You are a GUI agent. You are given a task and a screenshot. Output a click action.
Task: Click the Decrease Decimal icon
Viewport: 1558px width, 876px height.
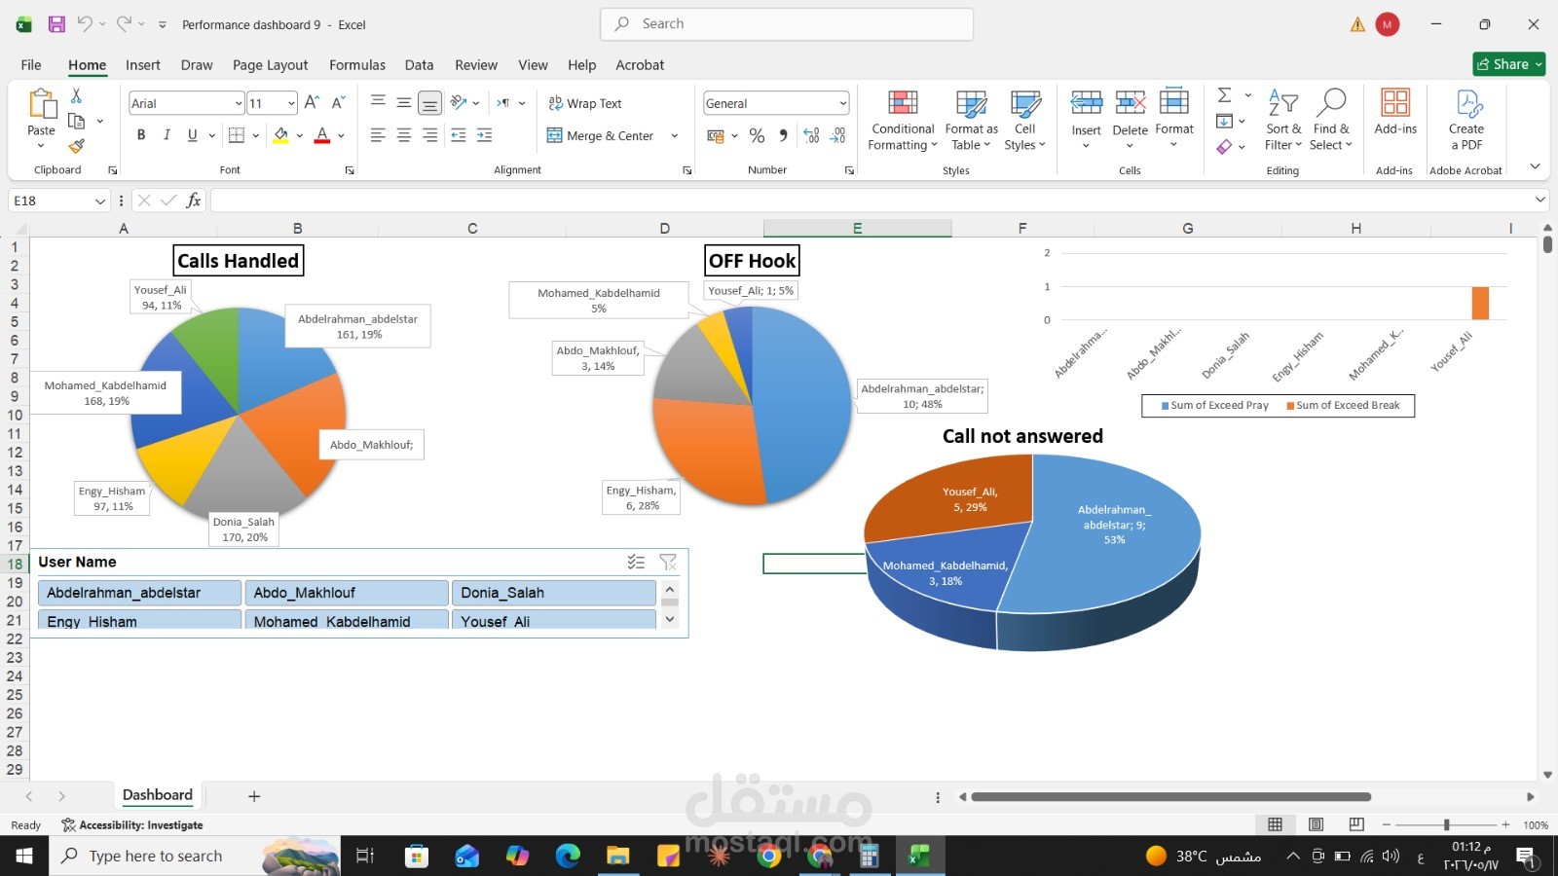(837, 135)
